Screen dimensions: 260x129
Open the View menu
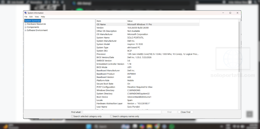[37, 17]
